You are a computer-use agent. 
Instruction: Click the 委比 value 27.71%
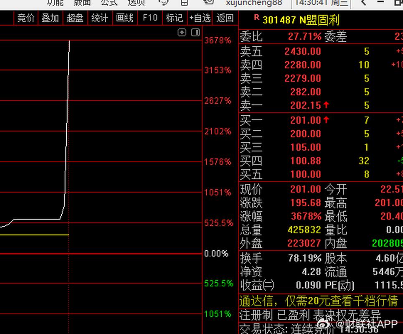[x=304, y=36]
